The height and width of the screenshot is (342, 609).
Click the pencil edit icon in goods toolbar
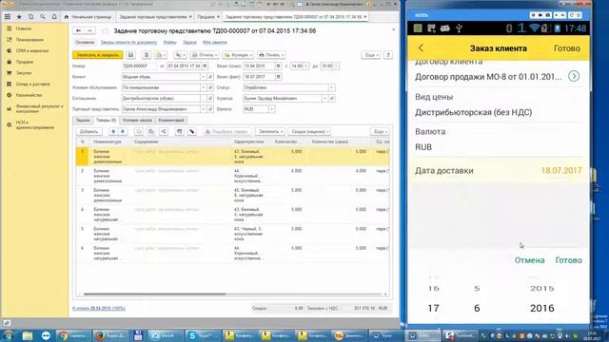192,132
